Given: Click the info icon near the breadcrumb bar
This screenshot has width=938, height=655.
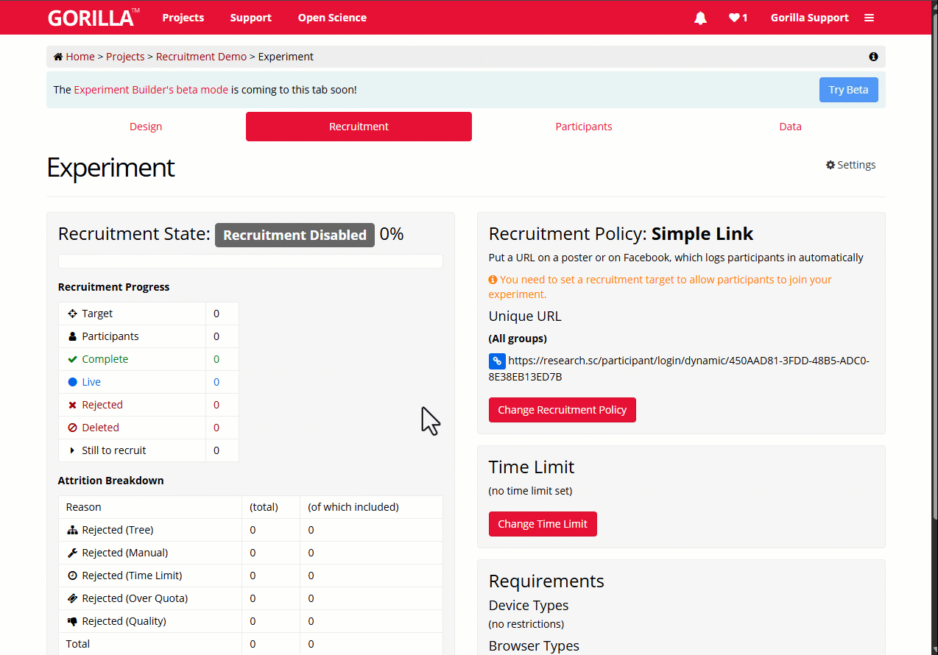Looking at the screenshot, I should tap(873, 56).
